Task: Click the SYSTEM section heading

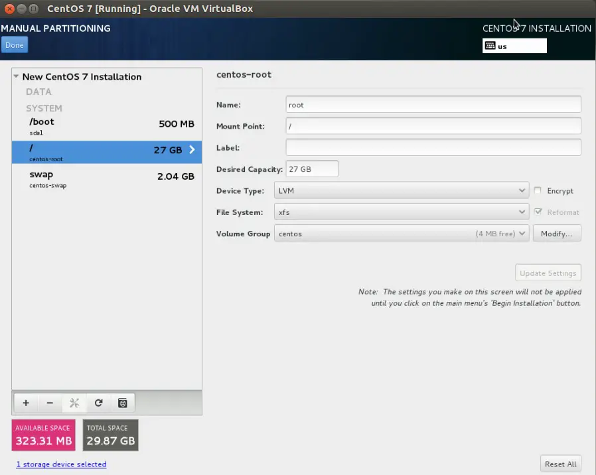Action: point(44,108)
